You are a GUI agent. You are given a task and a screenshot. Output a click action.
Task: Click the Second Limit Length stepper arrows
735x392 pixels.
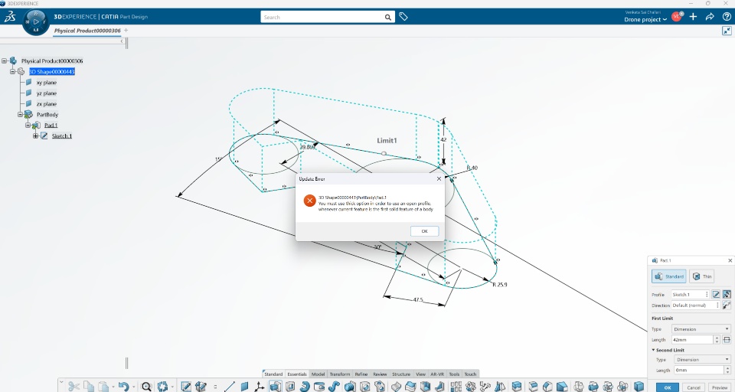pos(727,370)
